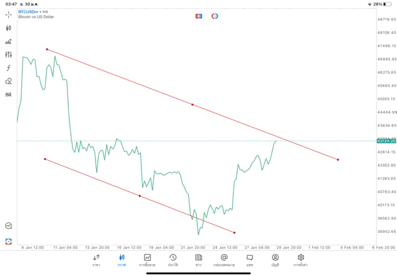This screenshot has height=277, width=397.
Task: Activate the crosshair cursor tool
Action: coord(9,14)
